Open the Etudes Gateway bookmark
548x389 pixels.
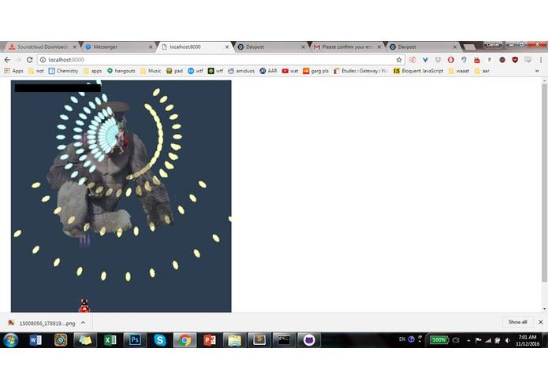coord(361,71)
